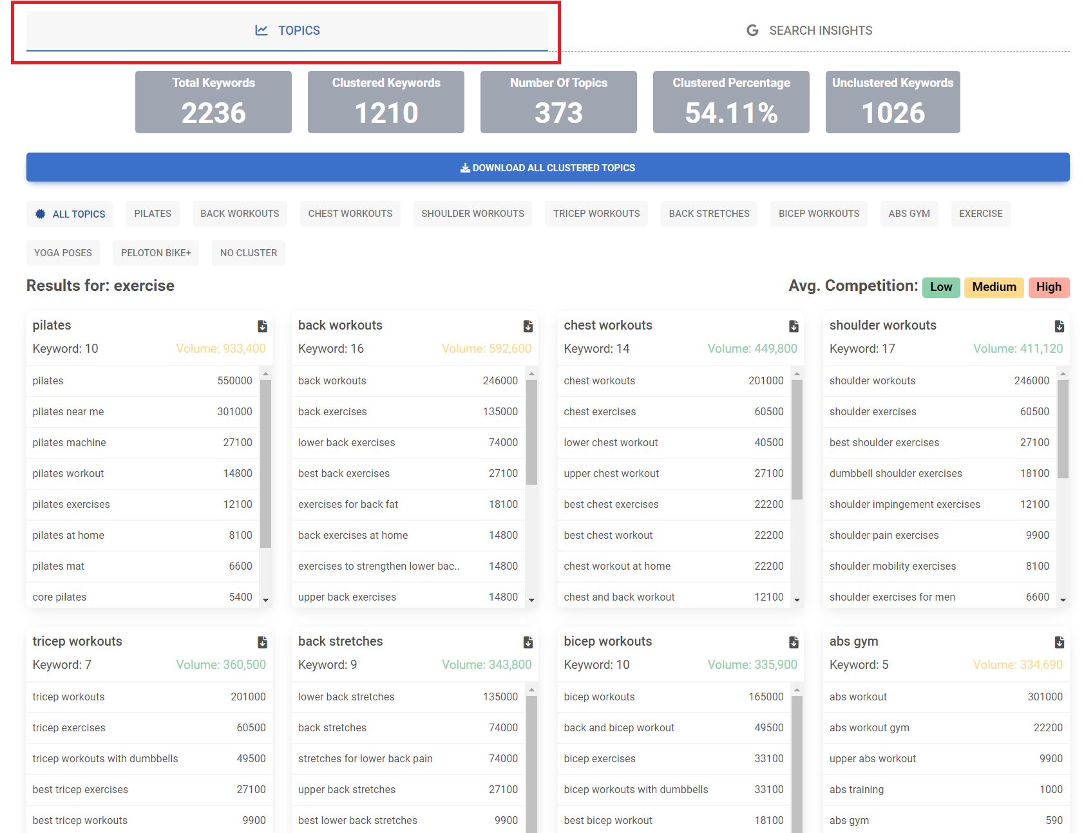The height and width of the screenshot is (833, 1084).
Task: Select the 'dumbbell shoulder exercises' row
Action: point(939,474)
